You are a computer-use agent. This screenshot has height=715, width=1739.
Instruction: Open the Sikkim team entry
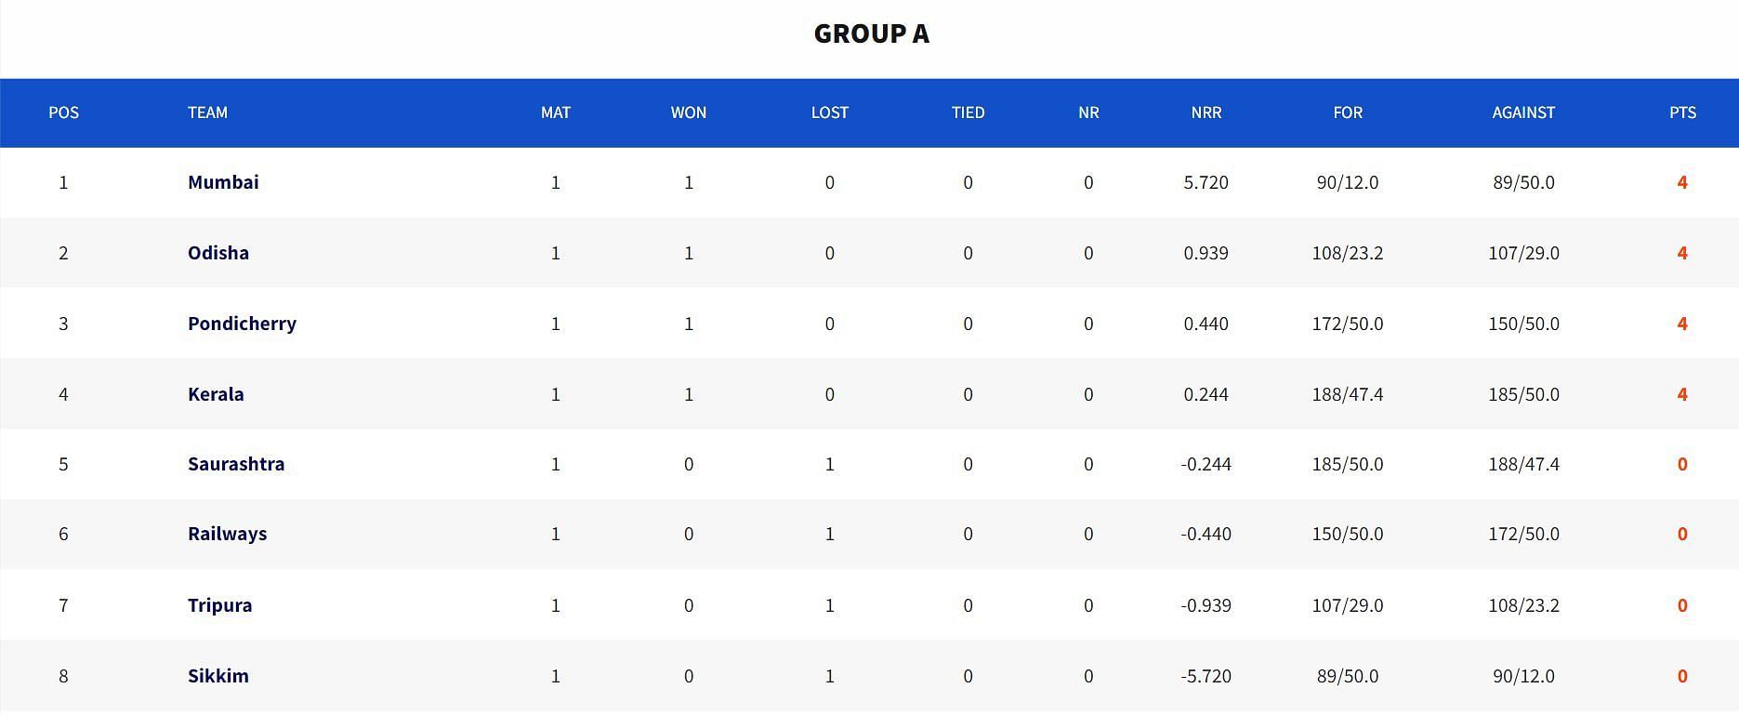coord(218,676)
